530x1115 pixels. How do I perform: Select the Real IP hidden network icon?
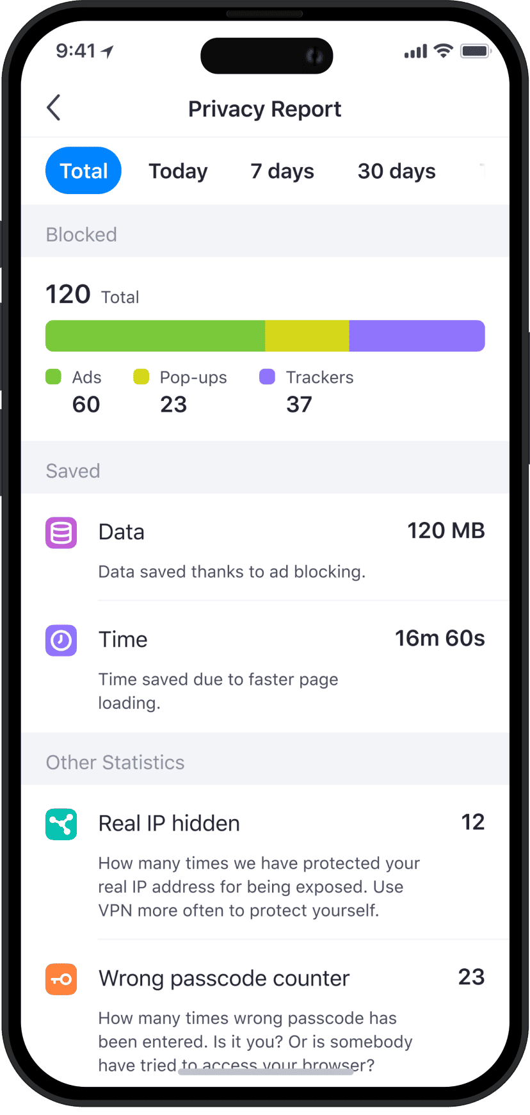point(61,825)
